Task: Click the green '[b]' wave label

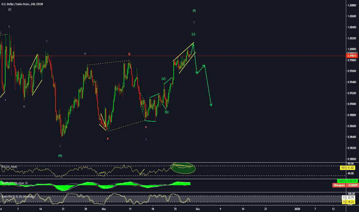Action: click(x=166, y=112)
